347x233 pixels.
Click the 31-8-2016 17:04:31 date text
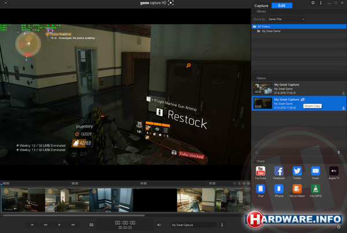pos(285,93)
